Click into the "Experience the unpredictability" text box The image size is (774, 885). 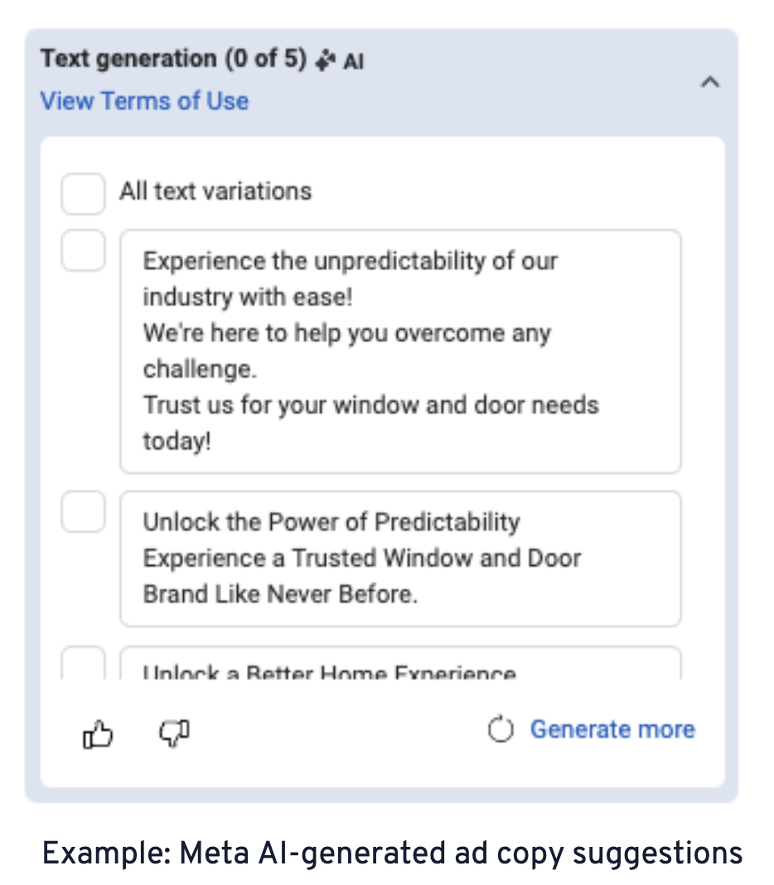(x=400, y=351)
